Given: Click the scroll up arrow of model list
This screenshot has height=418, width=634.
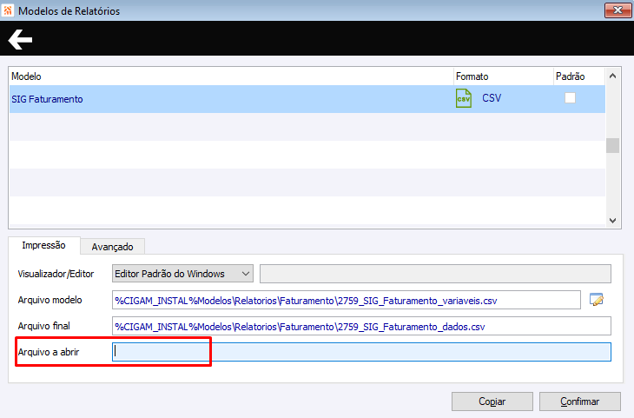Looking at the screenshot, I should pos(612,76).
